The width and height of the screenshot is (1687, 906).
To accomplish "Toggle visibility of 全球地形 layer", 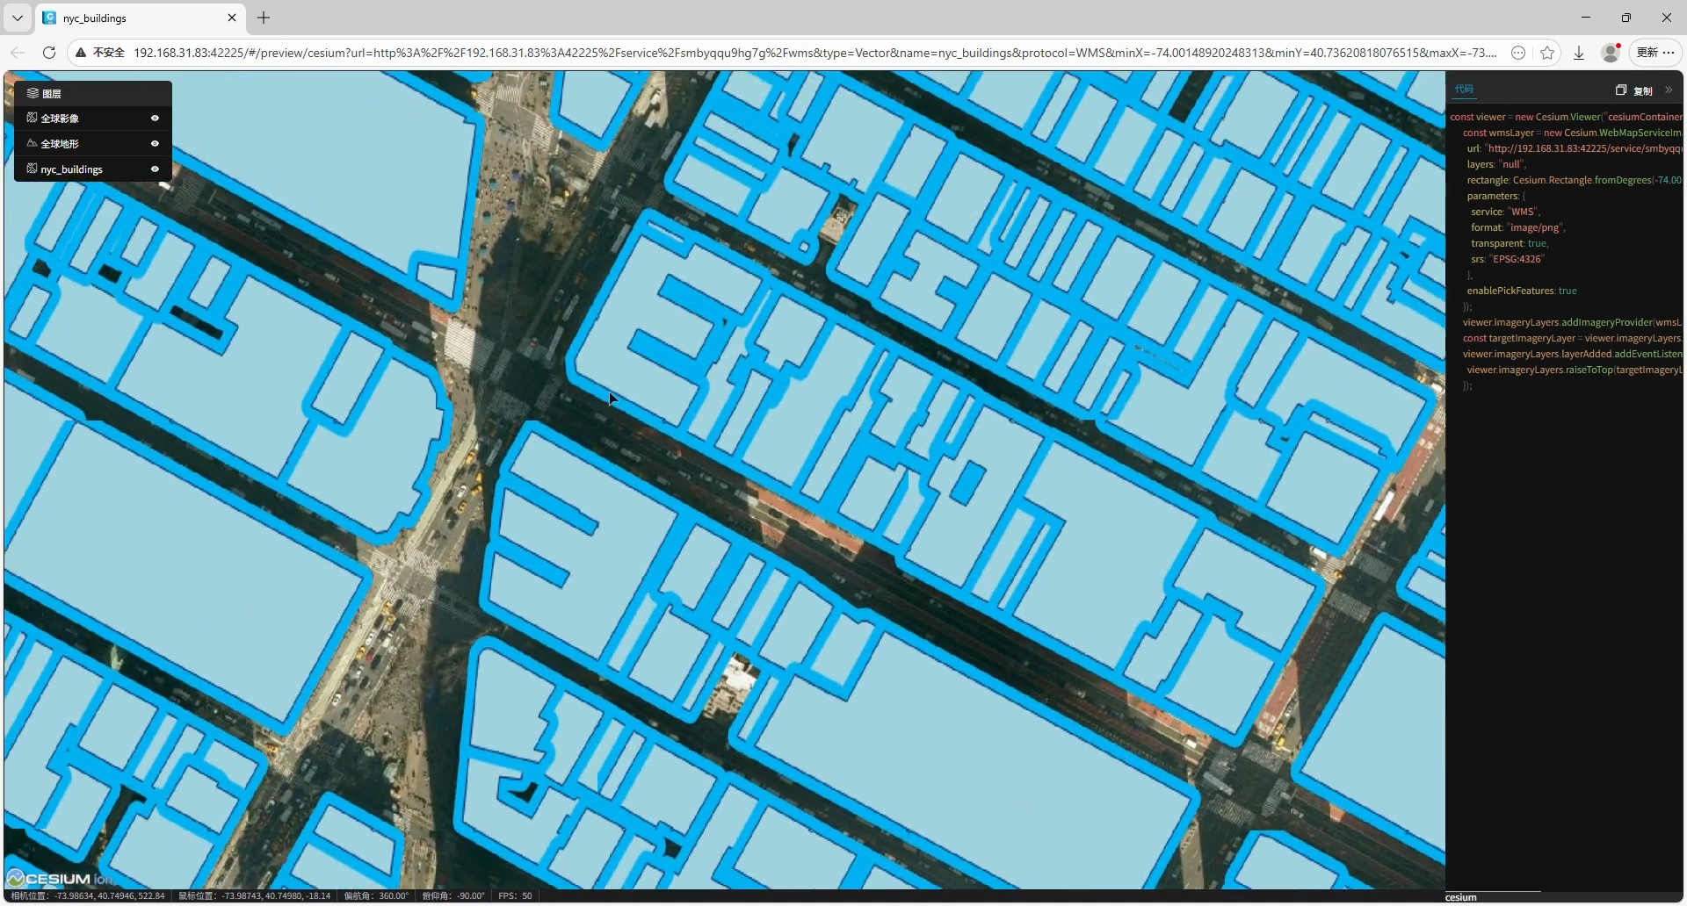I will pos(155,143).
